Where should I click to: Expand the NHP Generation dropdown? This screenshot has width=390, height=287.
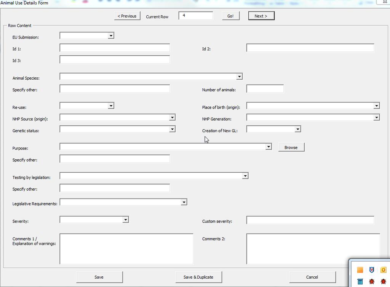pos(377,117)
